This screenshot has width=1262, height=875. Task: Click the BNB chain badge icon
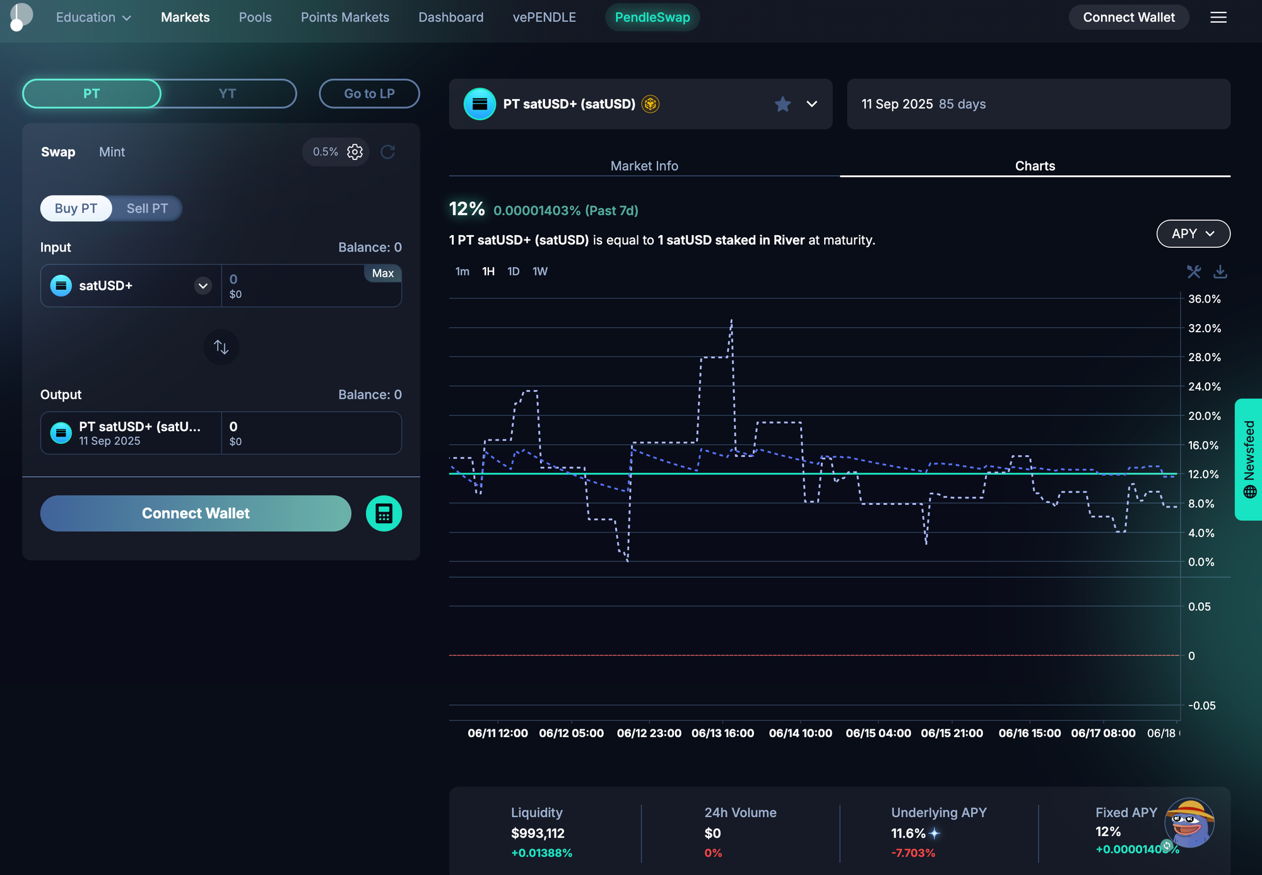point(651,104)
